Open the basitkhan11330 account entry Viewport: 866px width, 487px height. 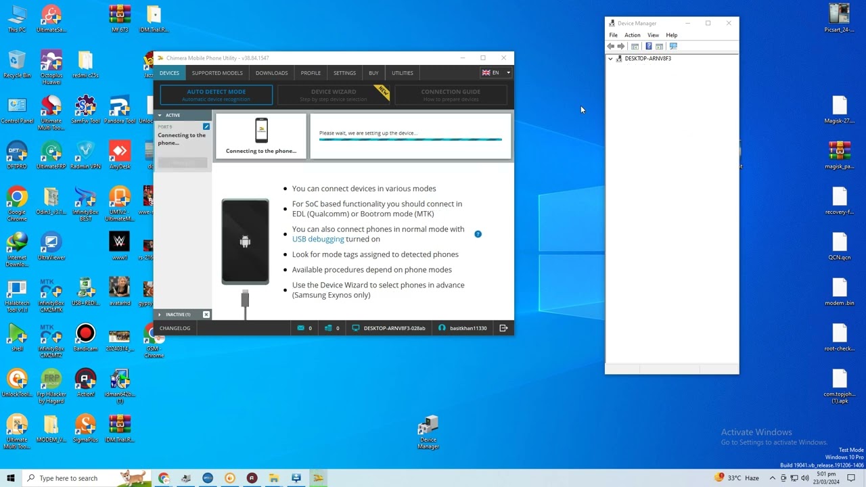(463, 328)
